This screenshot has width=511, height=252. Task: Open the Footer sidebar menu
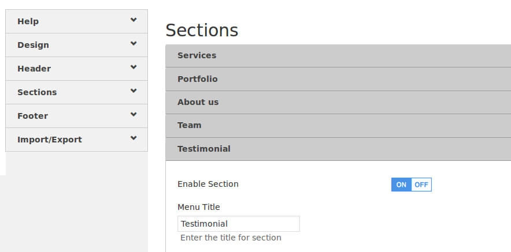[x=32, y=116]
